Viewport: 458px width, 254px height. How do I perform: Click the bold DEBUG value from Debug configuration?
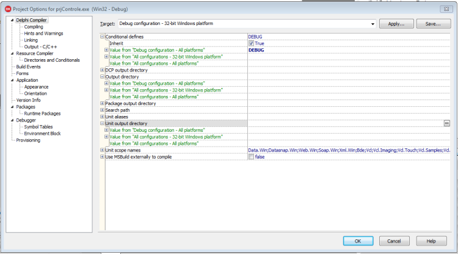pyautogui.click(x=256, y=50)
